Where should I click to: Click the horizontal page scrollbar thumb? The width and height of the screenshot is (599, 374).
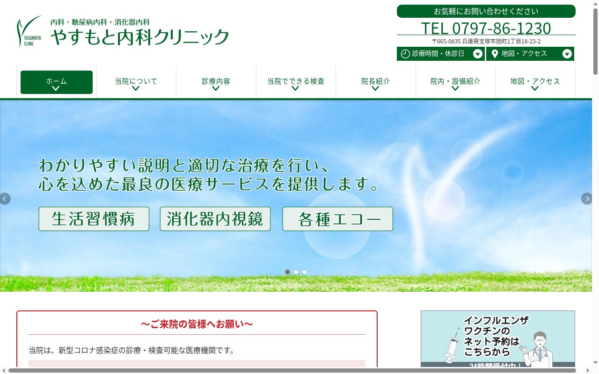[292, 371]
